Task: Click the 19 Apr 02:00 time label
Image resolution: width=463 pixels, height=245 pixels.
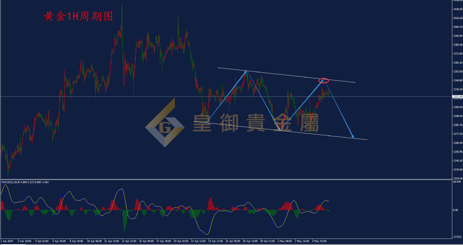Action: pyautogui.click(x=181, y=241)
